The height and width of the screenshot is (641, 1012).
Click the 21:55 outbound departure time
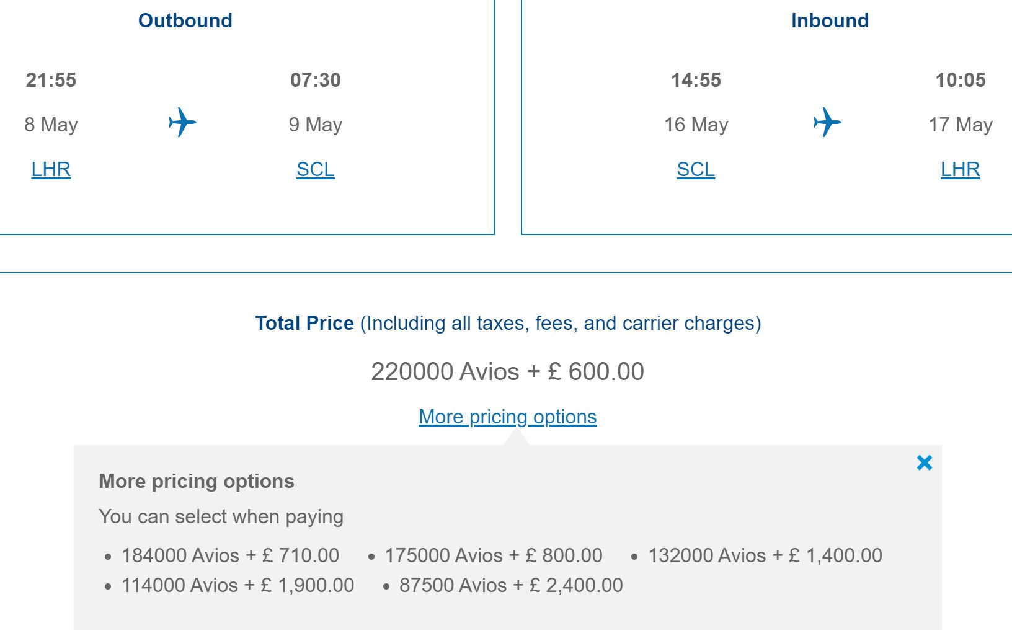click(x=51, y=80)
